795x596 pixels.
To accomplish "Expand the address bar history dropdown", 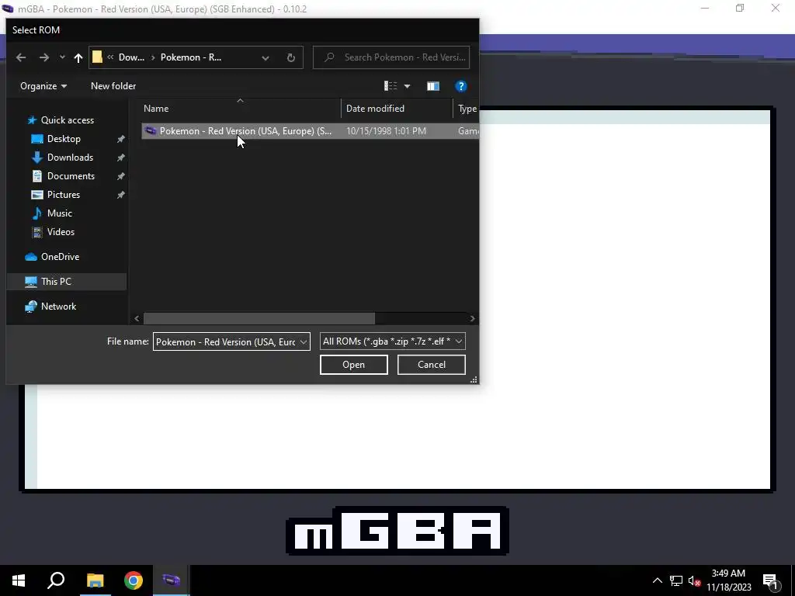I will pyautogui.click(x=266, y=57).
